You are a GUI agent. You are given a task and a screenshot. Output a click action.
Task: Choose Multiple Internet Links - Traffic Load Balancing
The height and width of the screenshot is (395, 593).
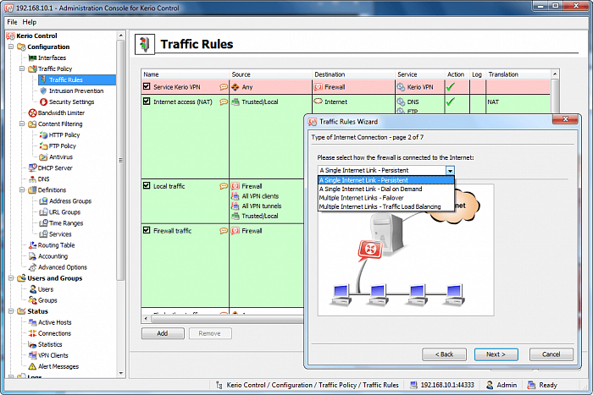[385, 206]
